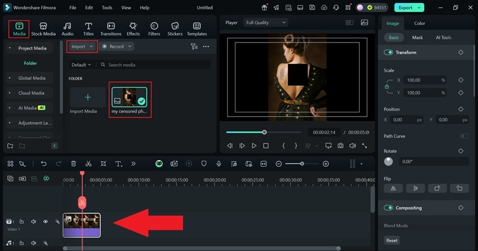Viewport: 478px width, 251px height.
Task: Change the Full Quality player dropdown
Action: point(266,23)
